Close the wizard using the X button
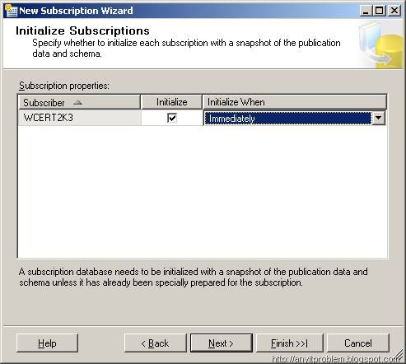Screen dimensions: 406x364 click(x=394, y=11)
